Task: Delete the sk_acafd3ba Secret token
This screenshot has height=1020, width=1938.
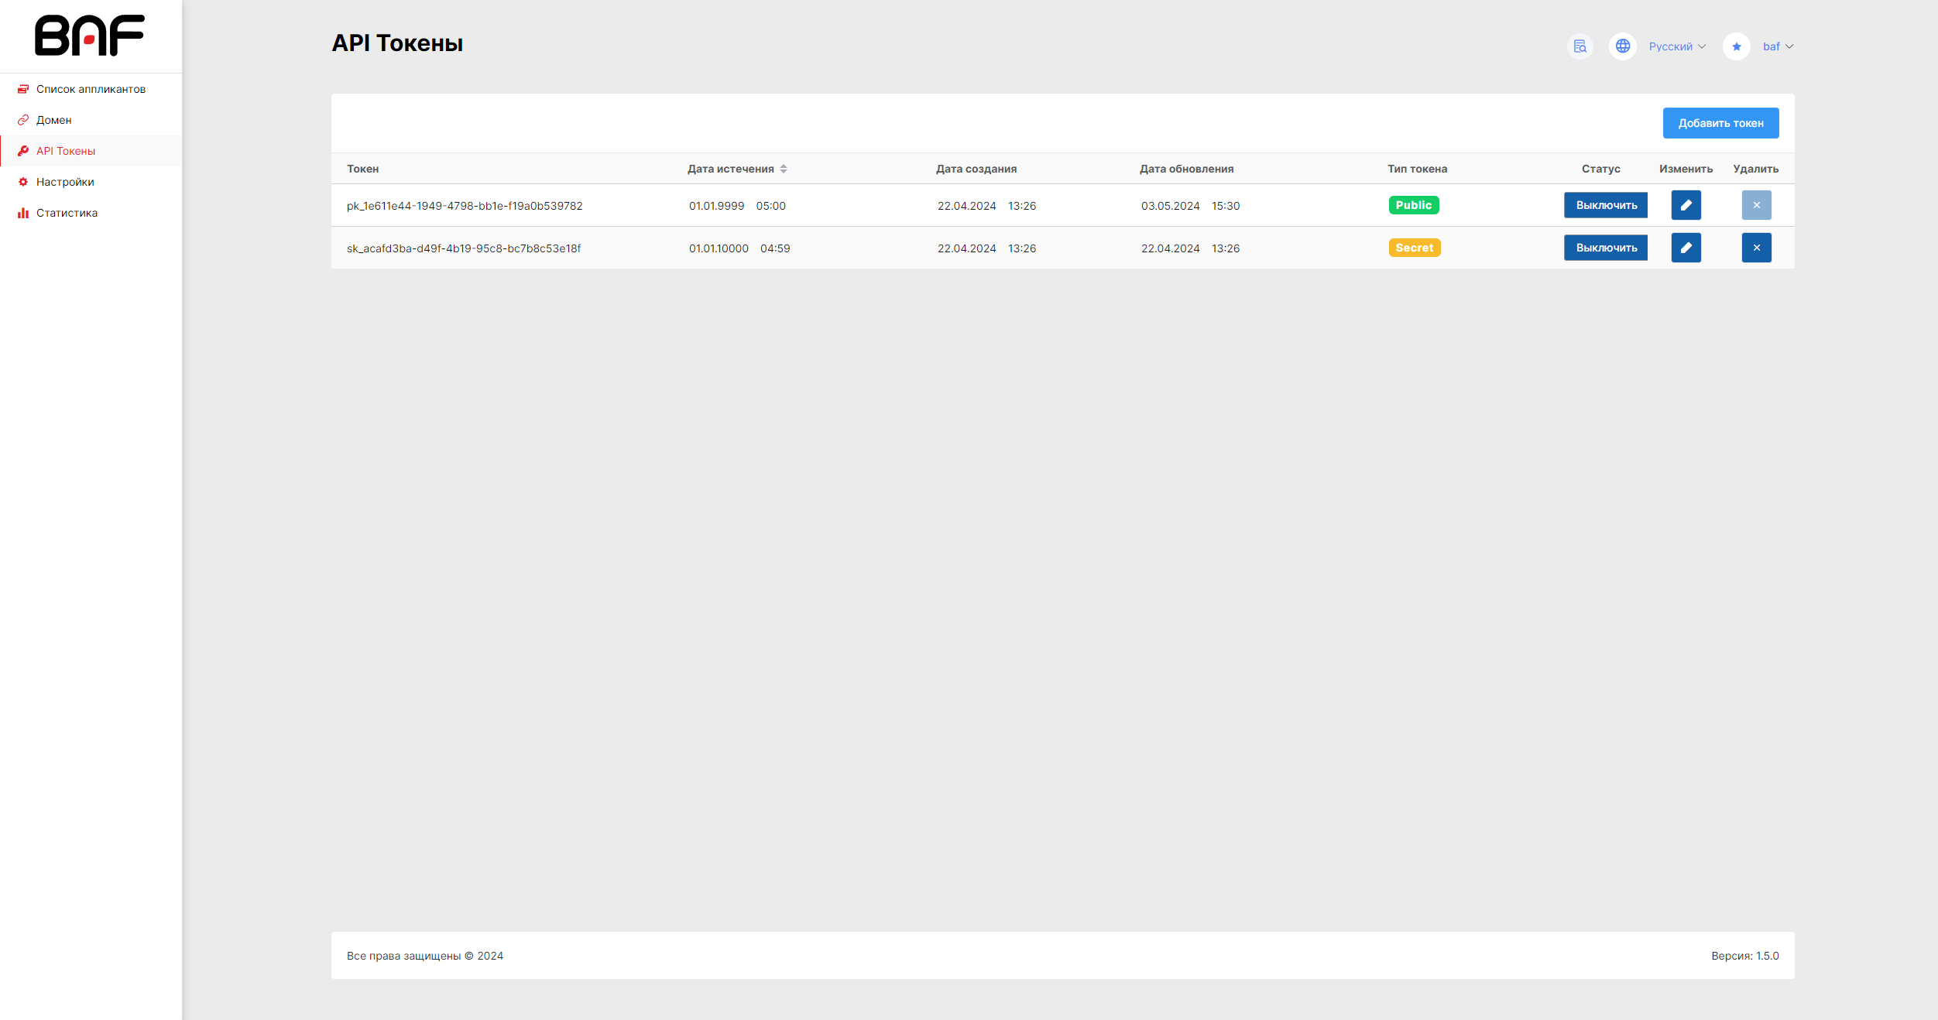Action: 1756,248
